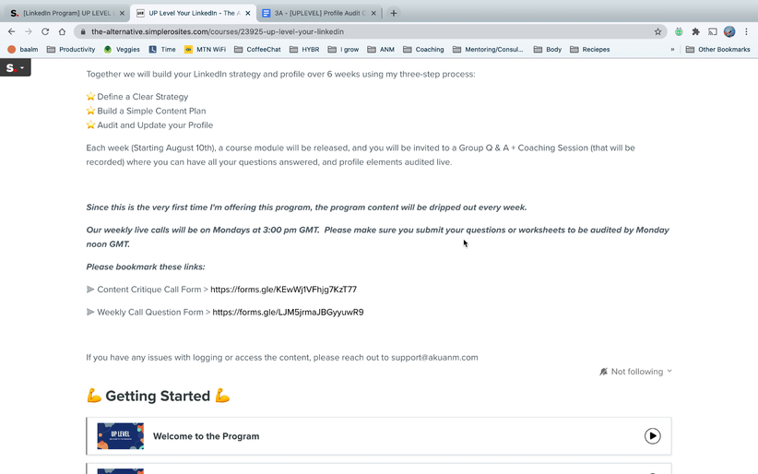Bookmark this page with the star icon
This screenshot has width=758, height=474.
(x=657, y=31)
